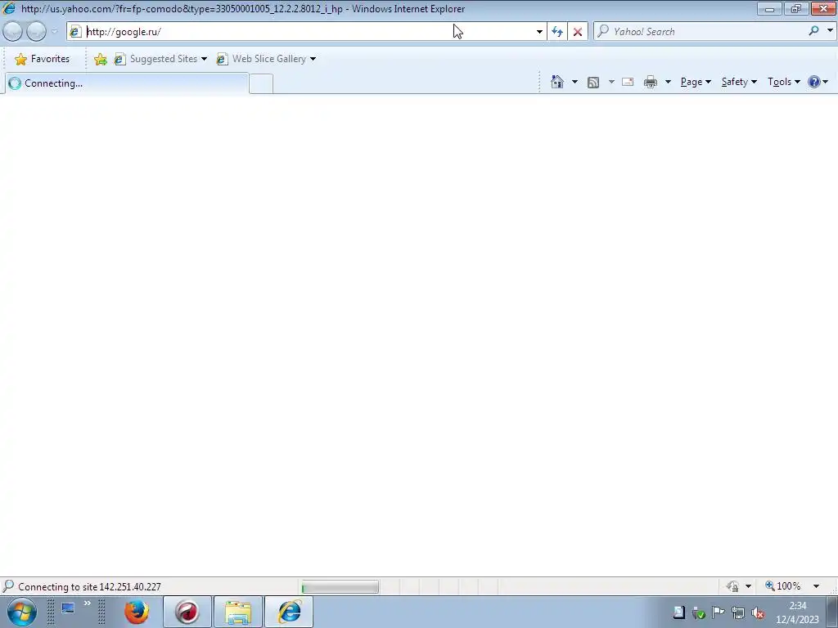
Task: Click Internet Explorer taskbar button
Action: pos(289,612)
